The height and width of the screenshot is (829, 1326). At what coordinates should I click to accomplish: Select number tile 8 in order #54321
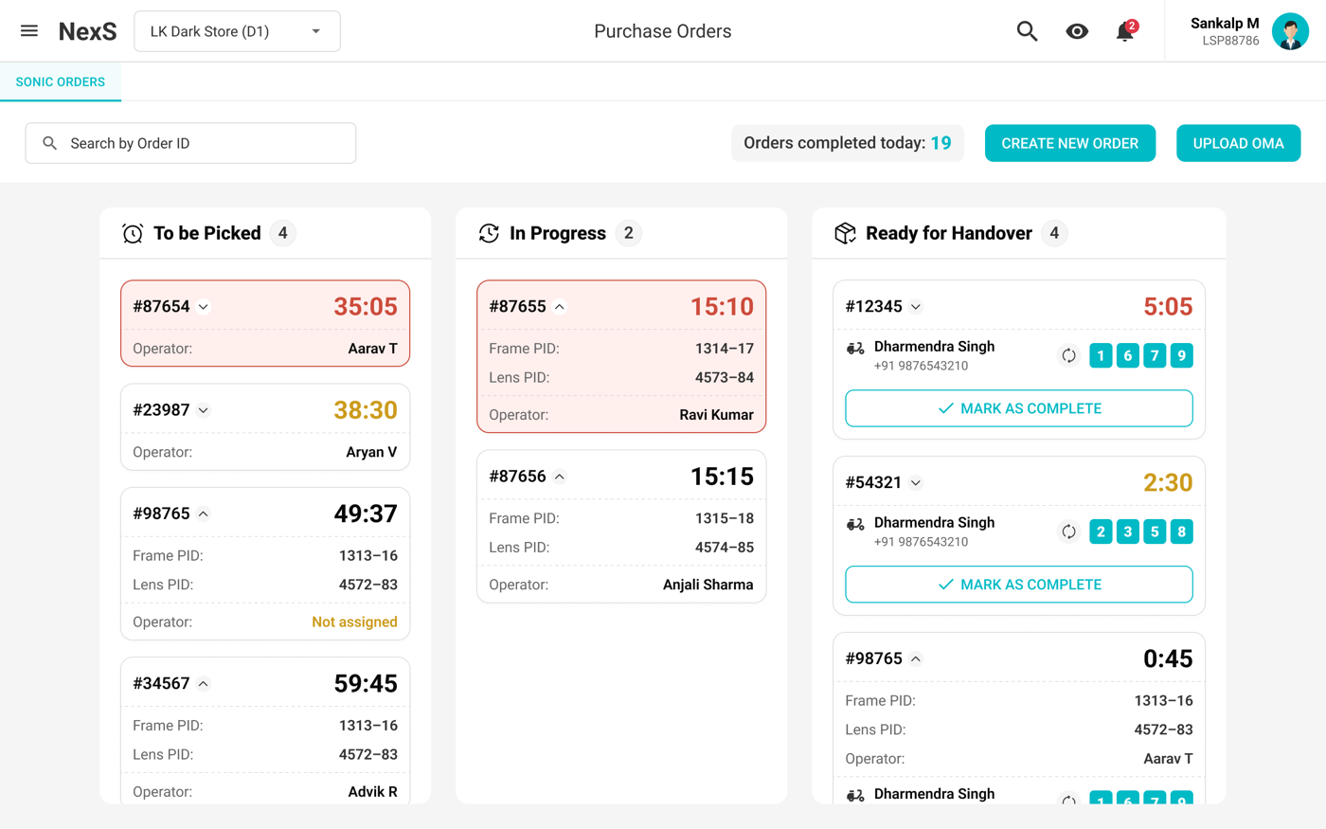[1181, 532]
